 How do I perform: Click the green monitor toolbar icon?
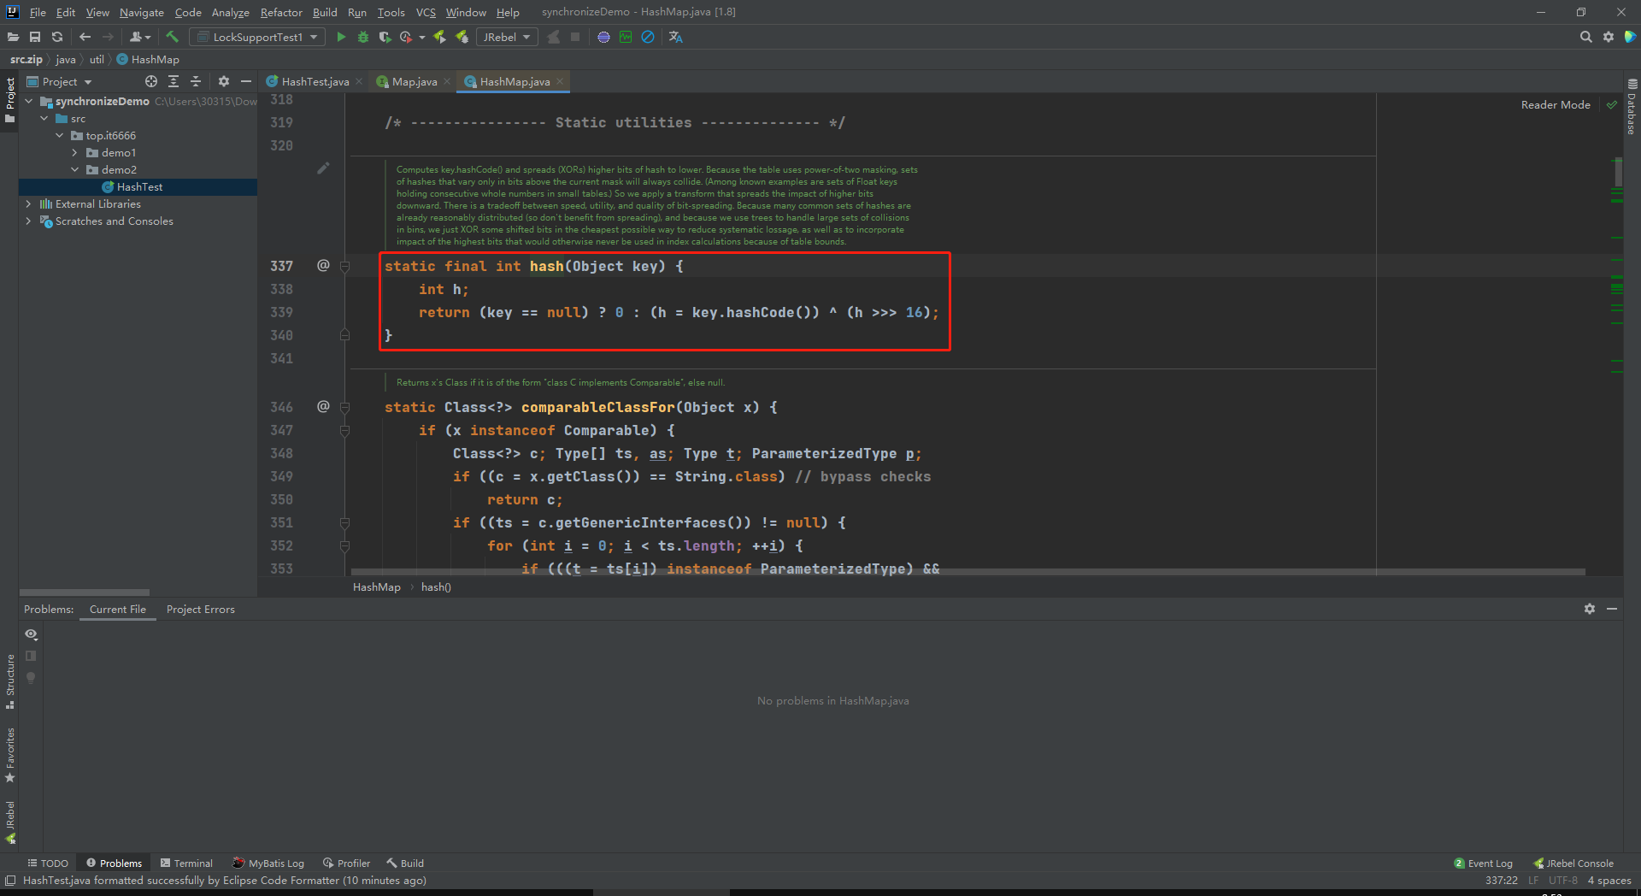(x=626, y=37)
